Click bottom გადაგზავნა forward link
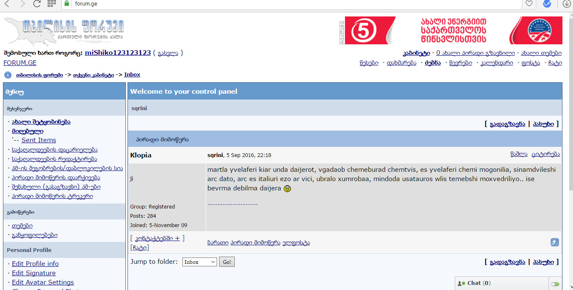 [x=508, y=262]
